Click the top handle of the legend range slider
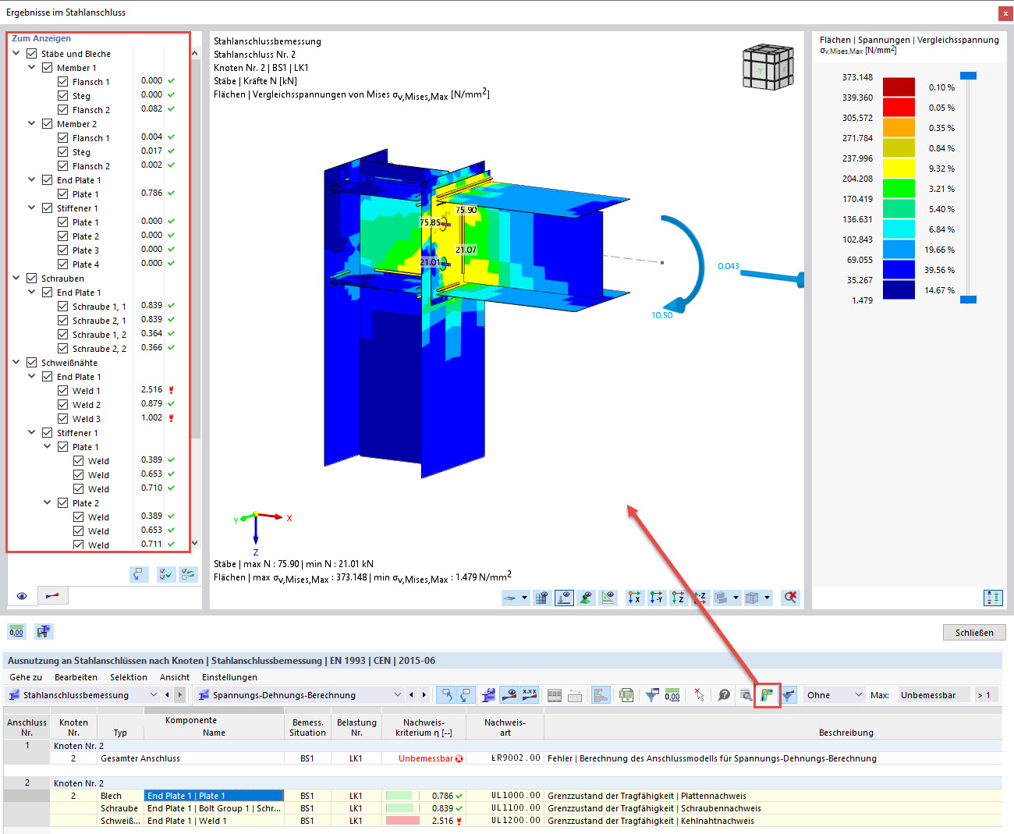The width and height of the screenshot is (1014, 834). (968, 76)
